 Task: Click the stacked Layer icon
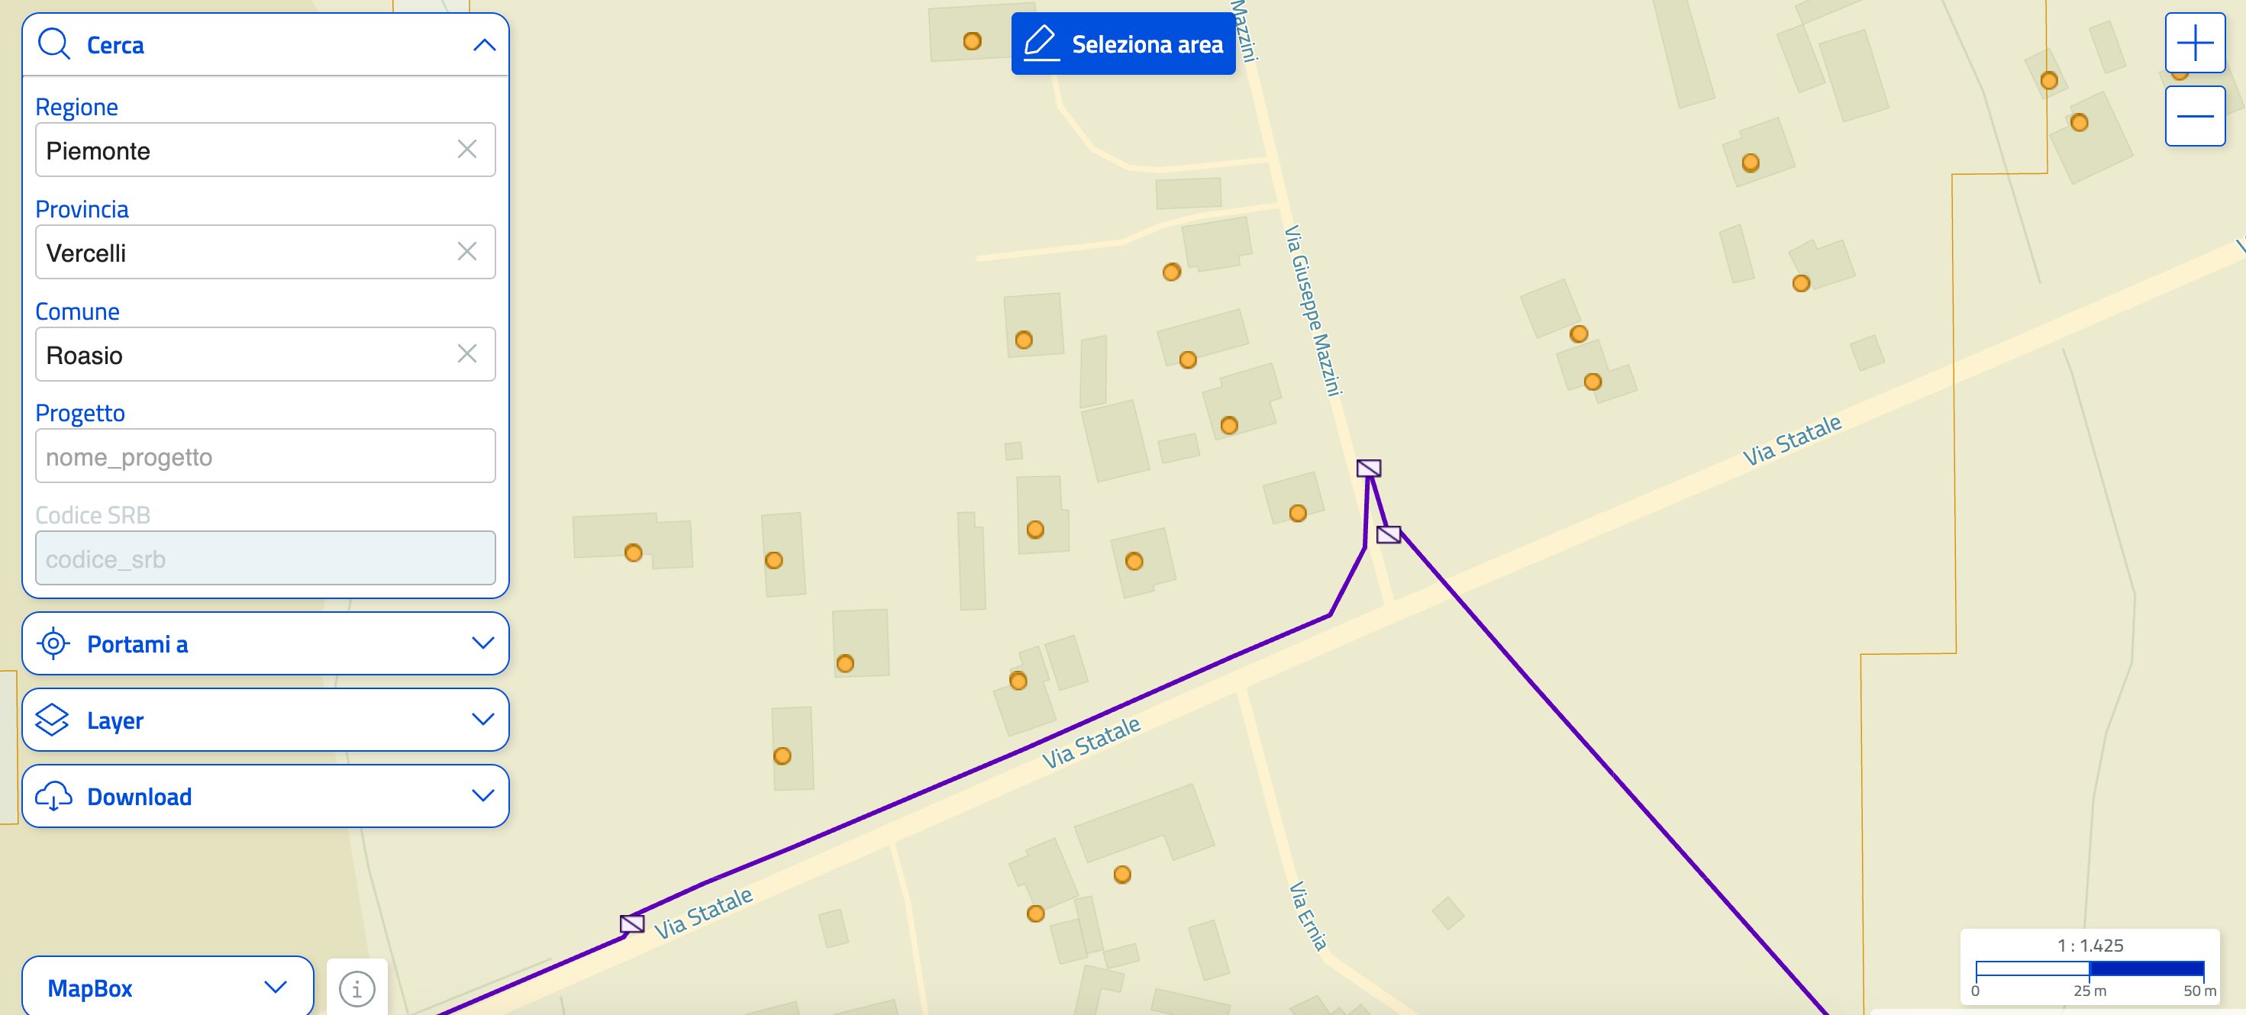point(53,720)
